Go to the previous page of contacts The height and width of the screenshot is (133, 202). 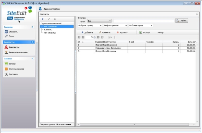[x=83, y=37]
